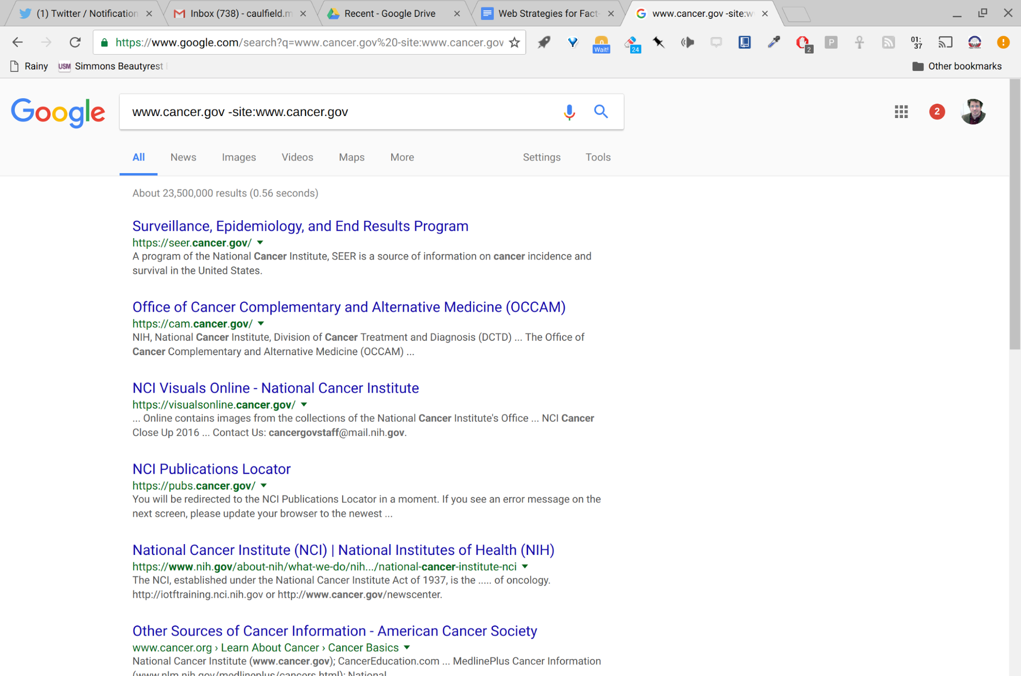Click the browser address bar URL
The image size is (1021, 676).
point(310,42)
